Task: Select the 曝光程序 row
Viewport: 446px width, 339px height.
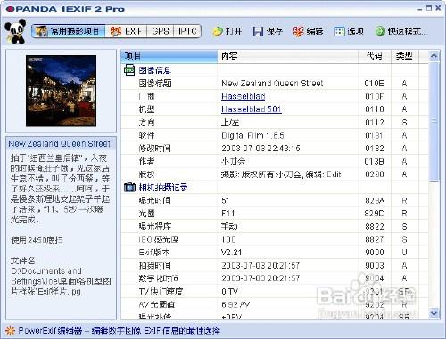Action: click(x=275, y=227)
